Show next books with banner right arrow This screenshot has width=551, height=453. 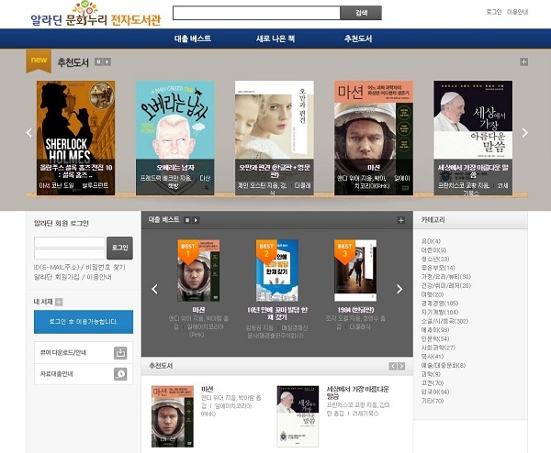click(x=524, y=133)
